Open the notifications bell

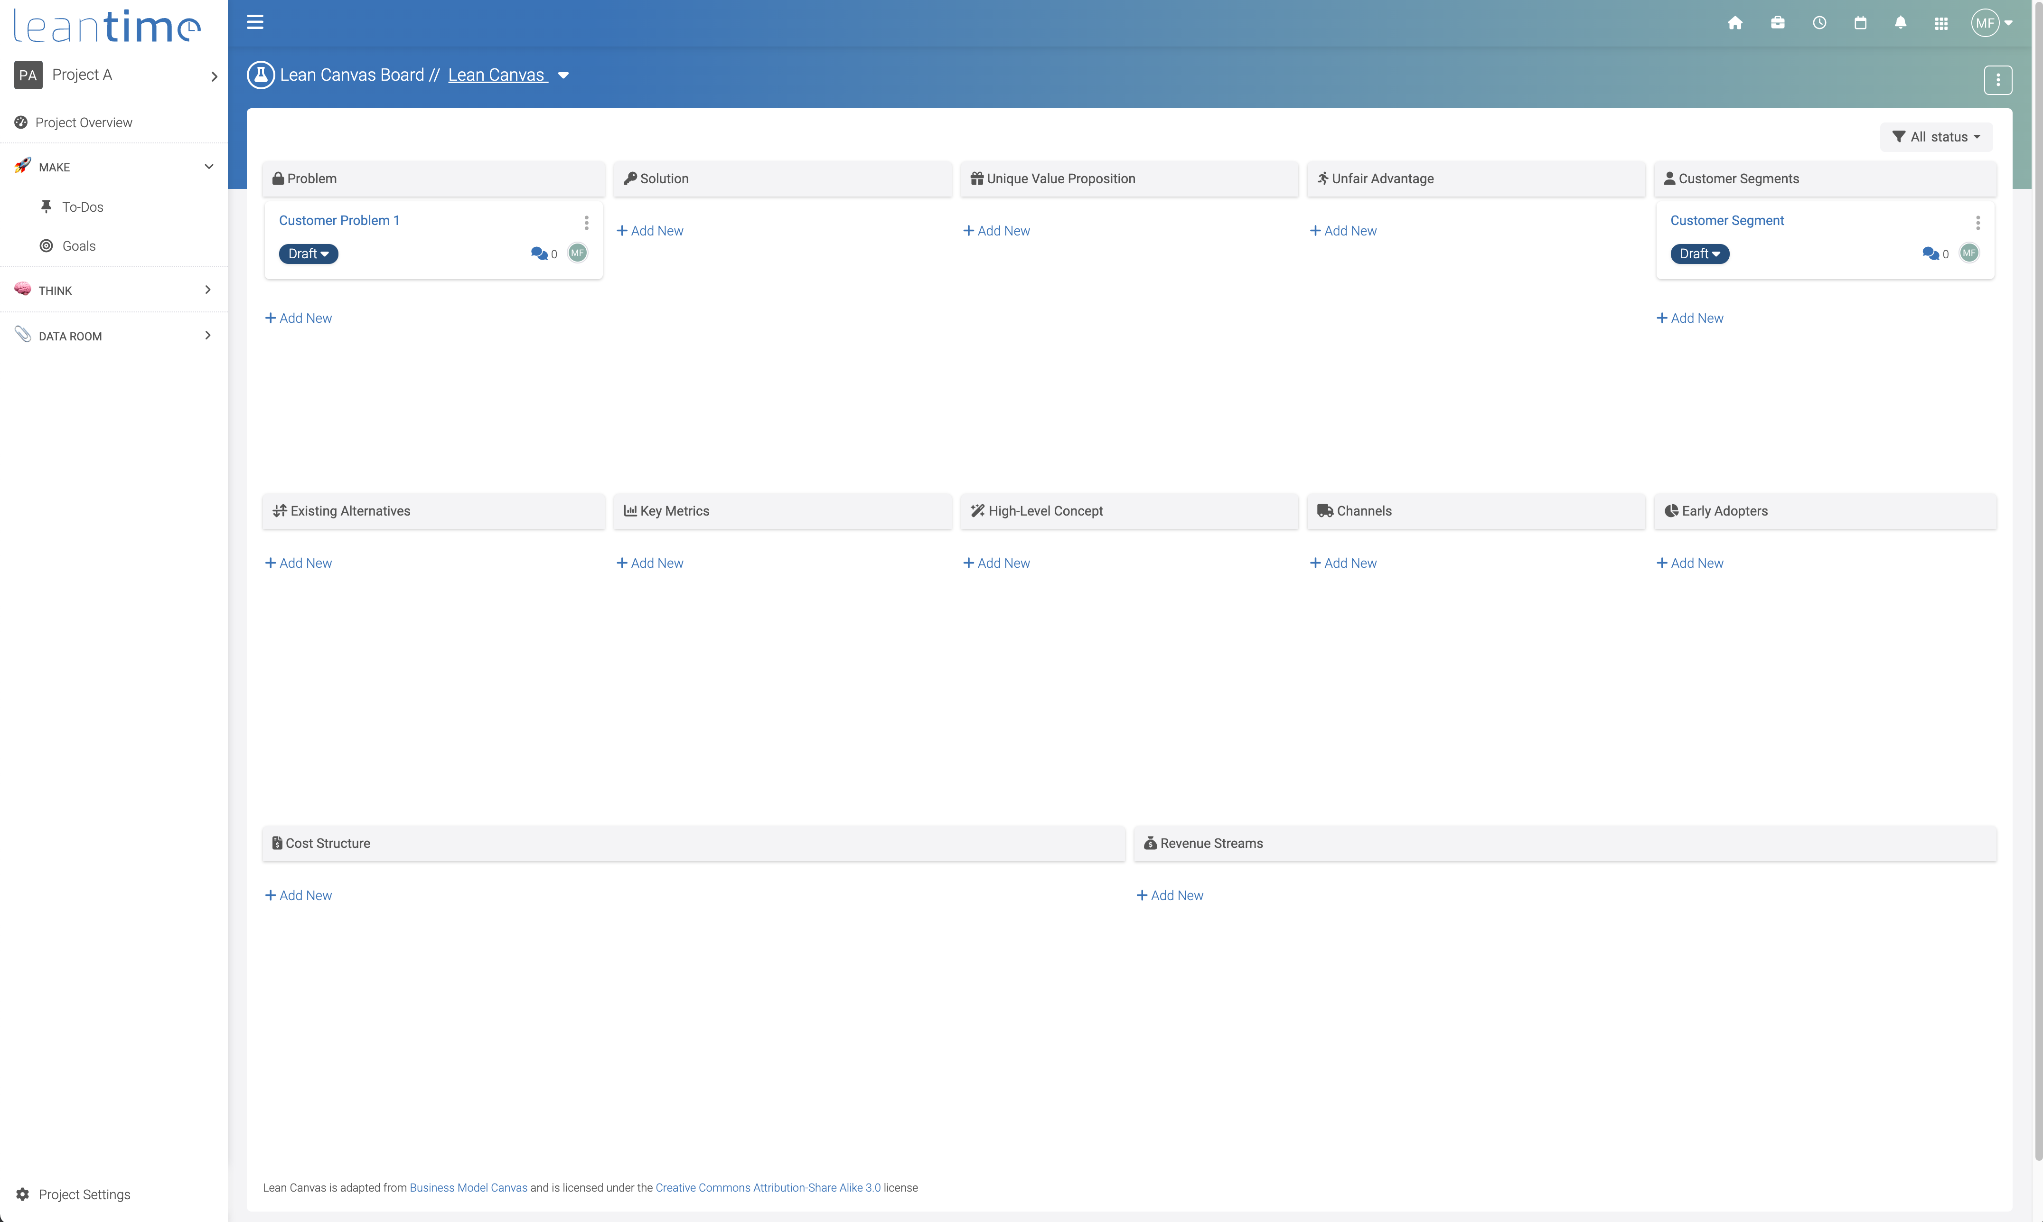1901,23
